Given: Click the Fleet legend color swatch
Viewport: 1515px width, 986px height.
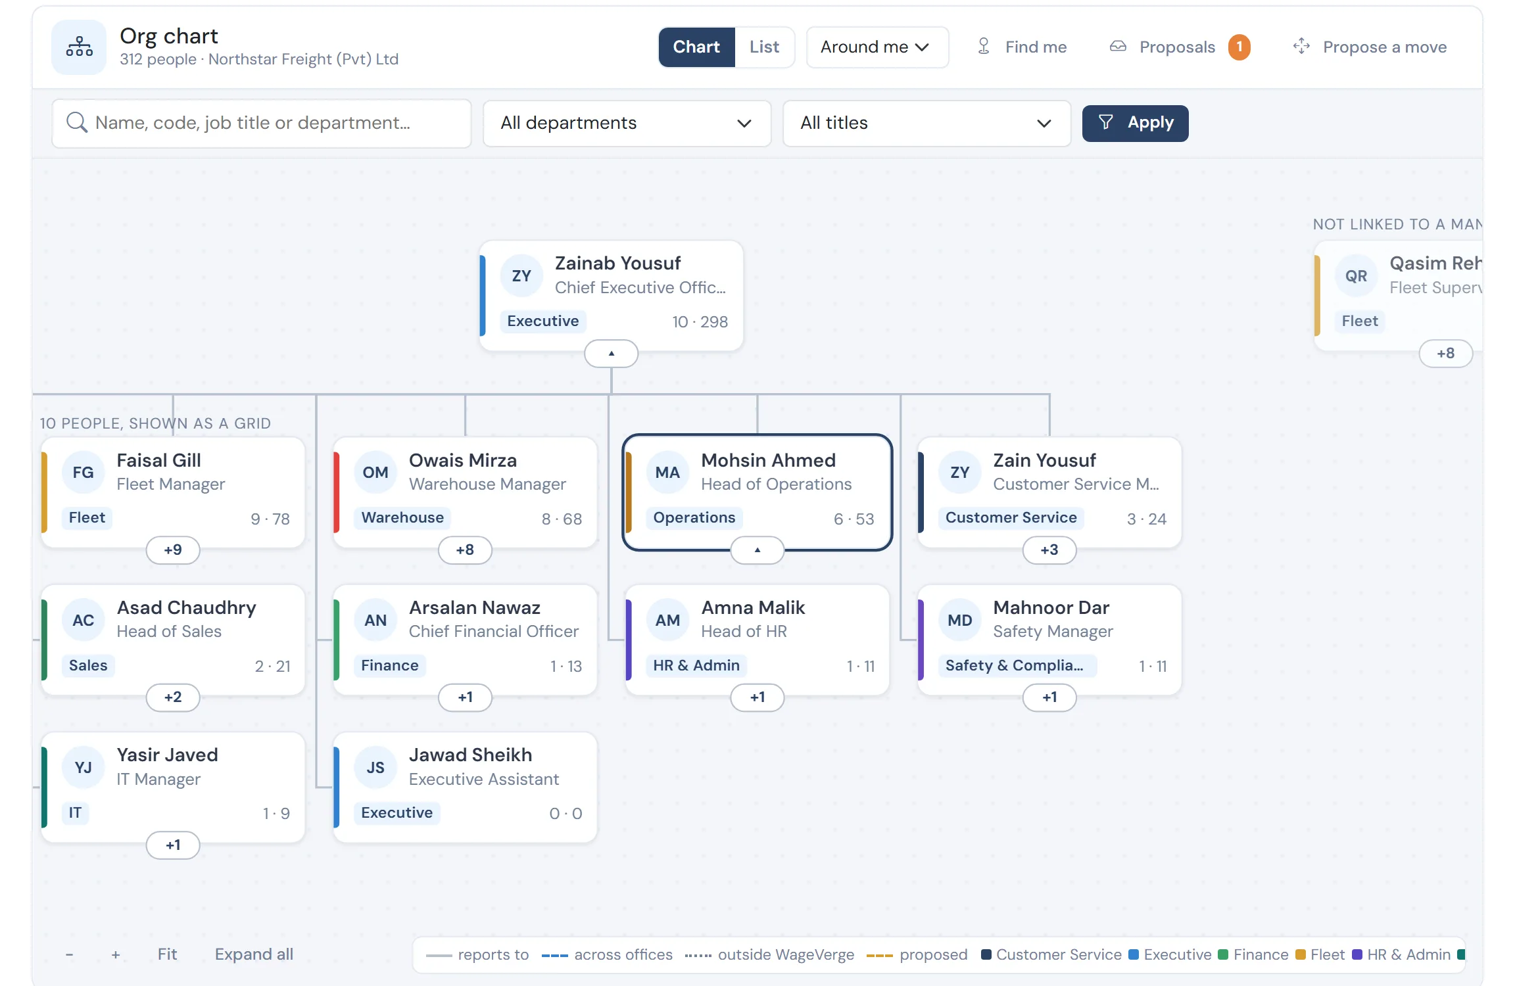Looking at the screenshot, I should (1300, 954).
